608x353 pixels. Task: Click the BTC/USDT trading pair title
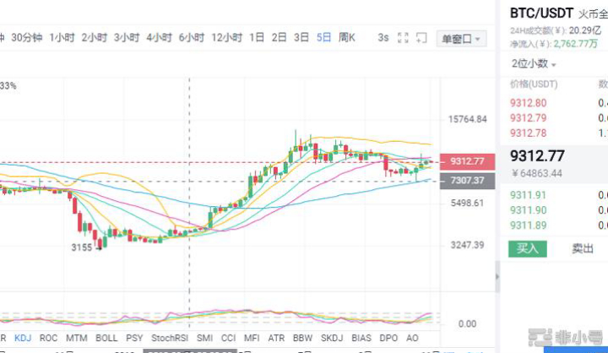(x=541, y=14)
